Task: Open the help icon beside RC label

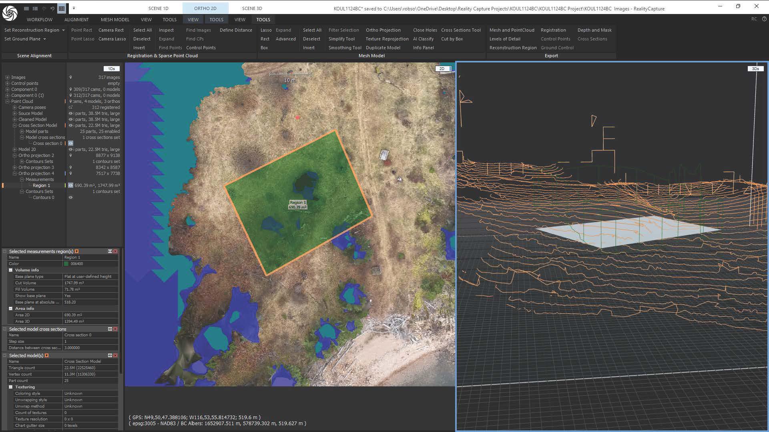Action: 764,19
